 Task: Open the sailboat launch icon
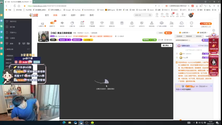click(152, 24)
